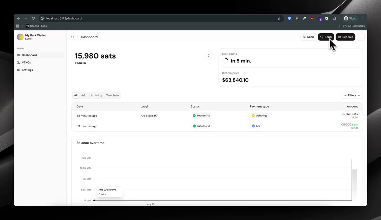Open the Ark Store #7 transaction row

point(217,116)
